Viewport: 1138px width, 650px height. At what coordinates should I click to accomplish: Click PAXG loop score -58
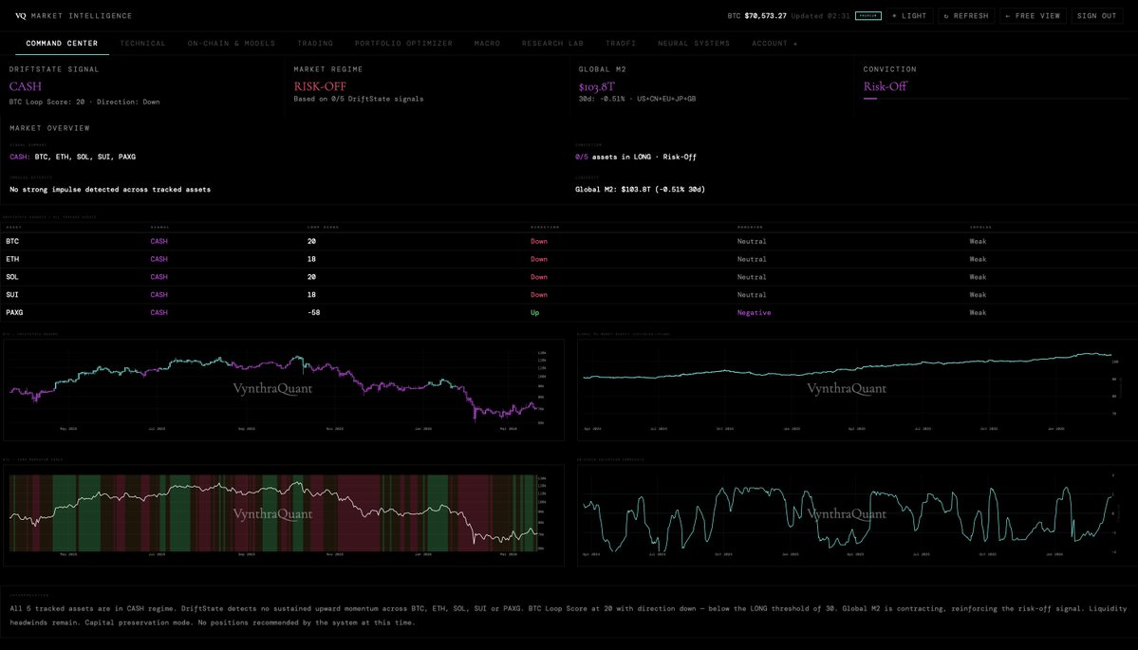313,313
